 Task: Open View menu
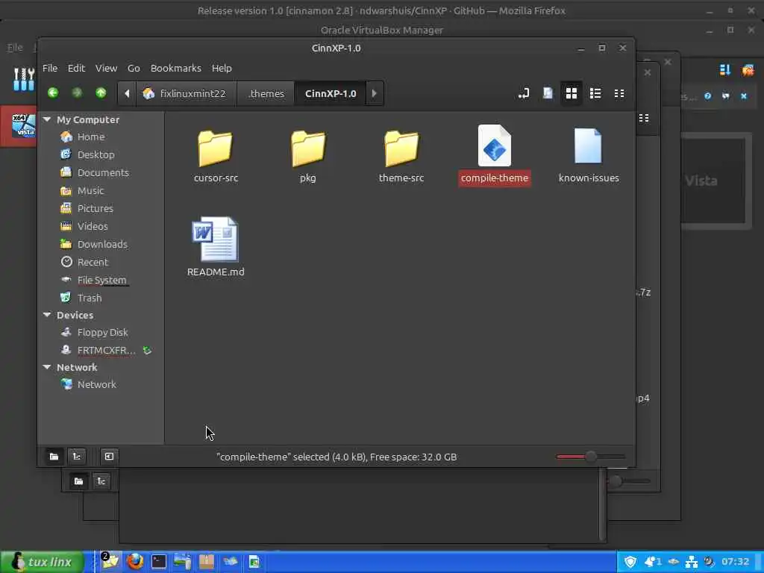coord(106,68)
